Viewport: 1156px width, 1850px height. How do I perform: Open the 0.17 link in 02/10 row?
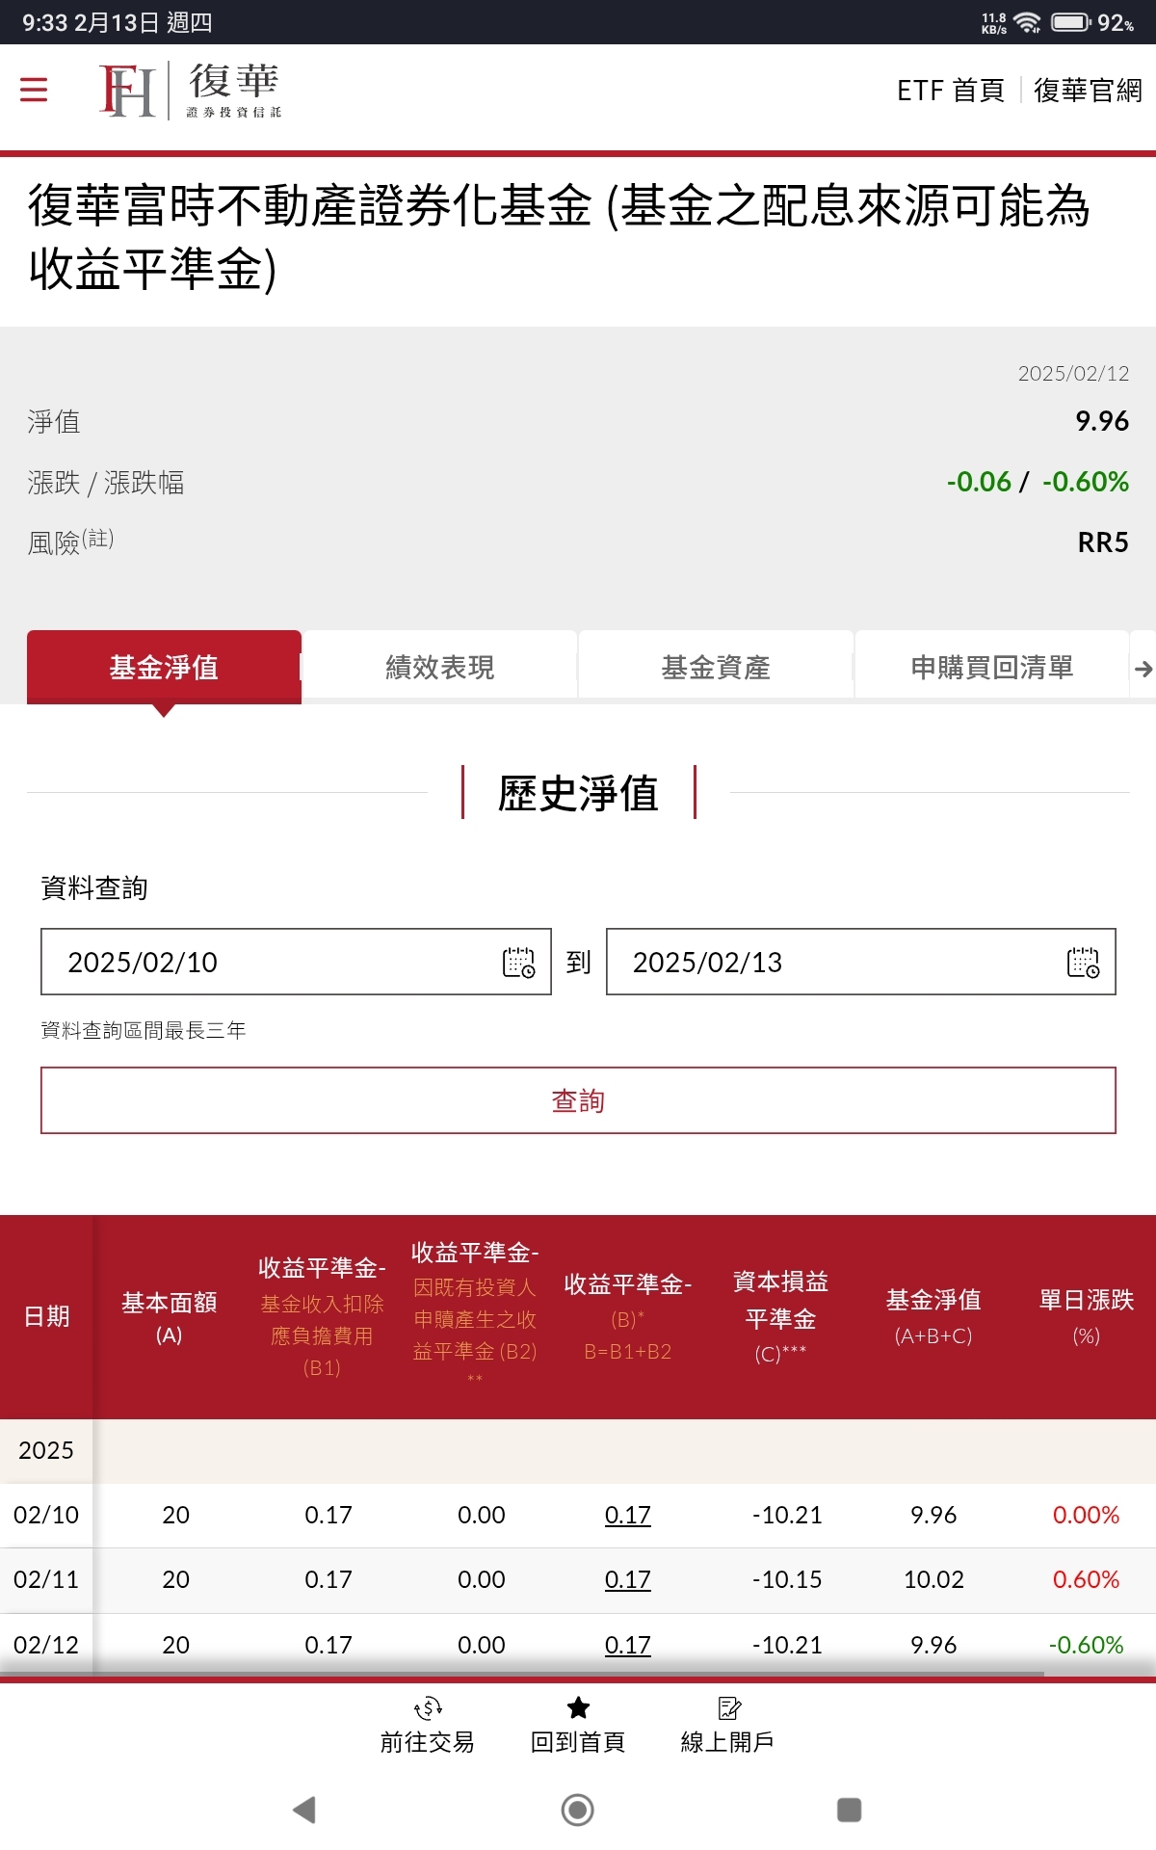coord(628,1515)
